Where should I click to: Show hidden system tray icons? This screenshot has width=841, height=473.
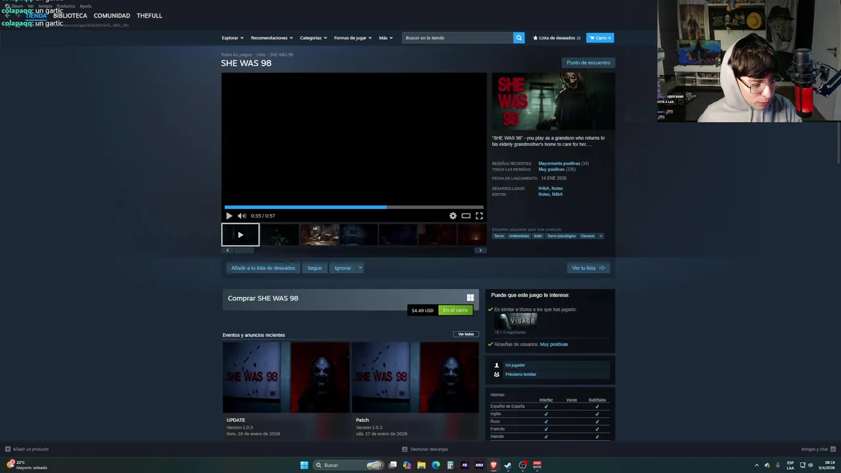pos(756,465)
